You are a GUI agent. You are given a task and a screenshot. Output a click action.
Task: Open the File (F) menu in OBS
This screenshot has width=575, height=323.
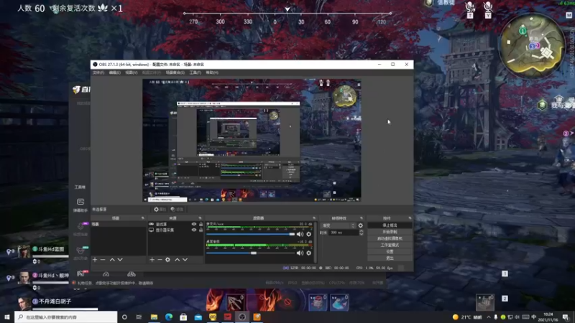pyautogui.click(x=98, y=72)
